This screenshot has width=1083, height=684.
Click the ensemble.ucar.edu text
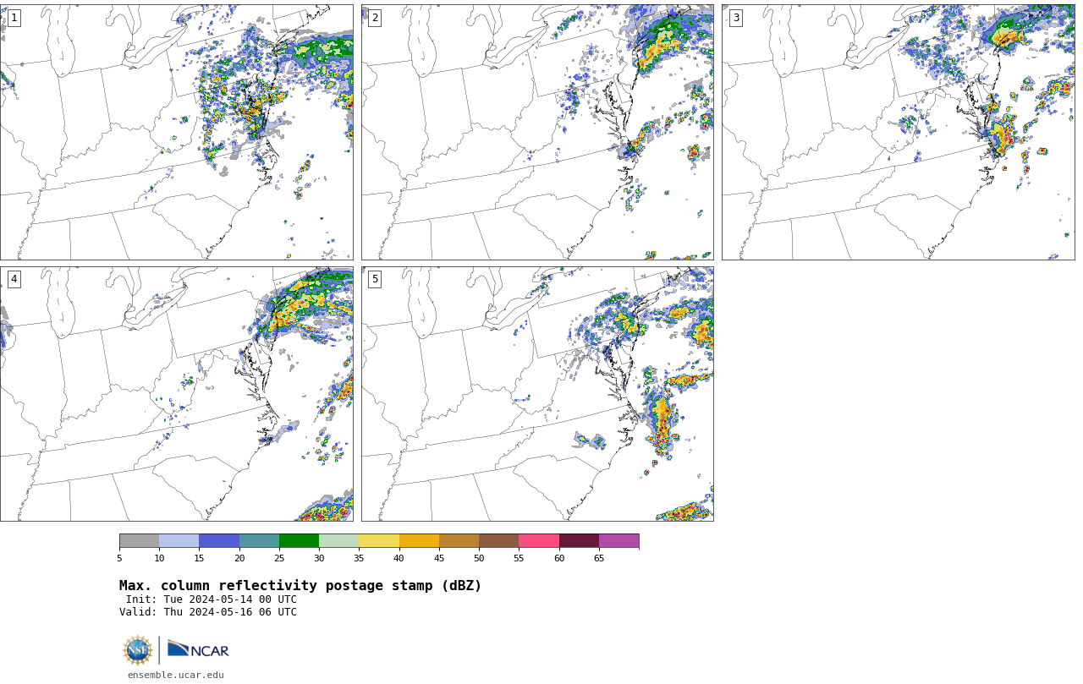[176, 675]
